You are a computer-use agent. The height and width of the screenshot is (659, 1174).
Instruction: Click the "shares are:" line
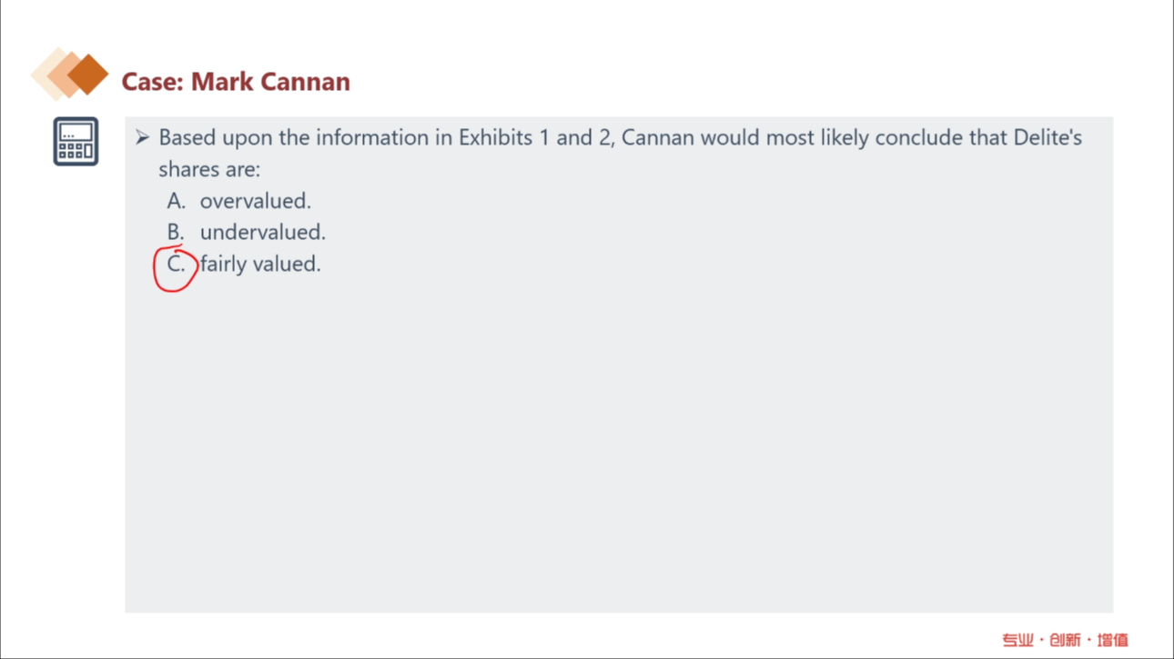209,170
